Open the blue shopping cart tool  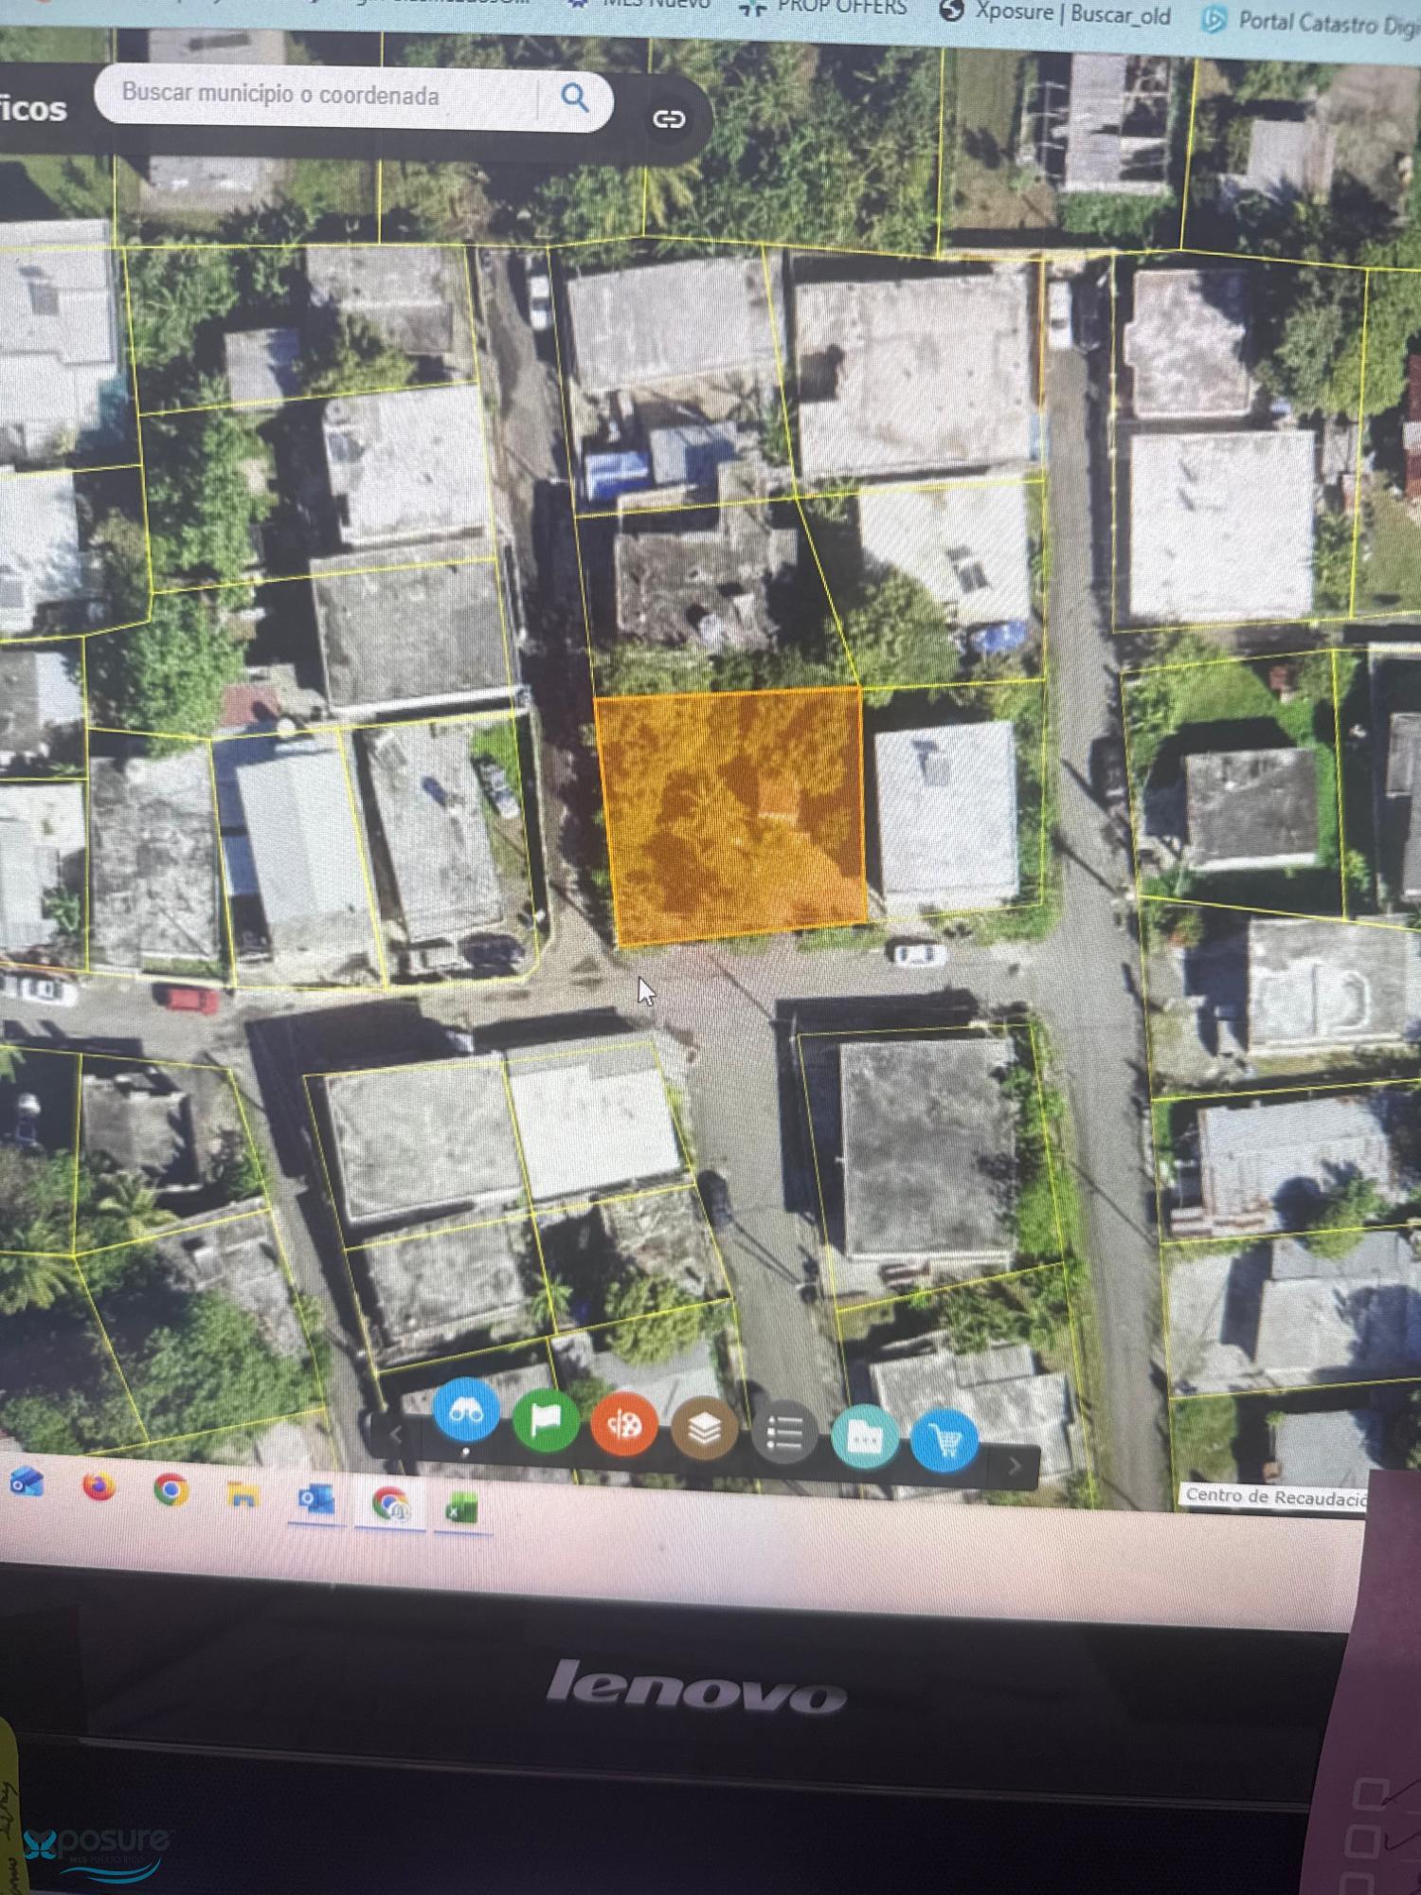pyautogui.click(x=944, y=1441)
